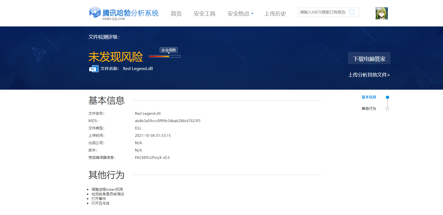Jump to 其他行为 section link
This screenshot has width=443, height=215.
click(369, 109)
